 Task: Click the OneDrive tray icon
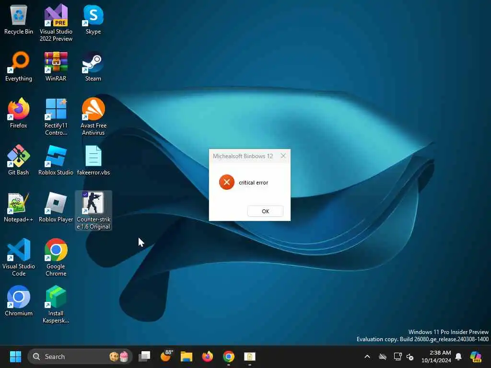[382, 356]
